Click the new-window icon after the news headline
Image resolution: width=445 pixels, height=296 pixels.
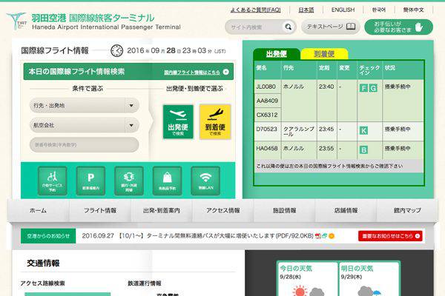pyautogui.click(x=324, y=235)
